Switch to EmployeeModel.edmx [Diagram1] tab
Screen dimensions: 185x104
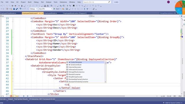coord(75,13)
